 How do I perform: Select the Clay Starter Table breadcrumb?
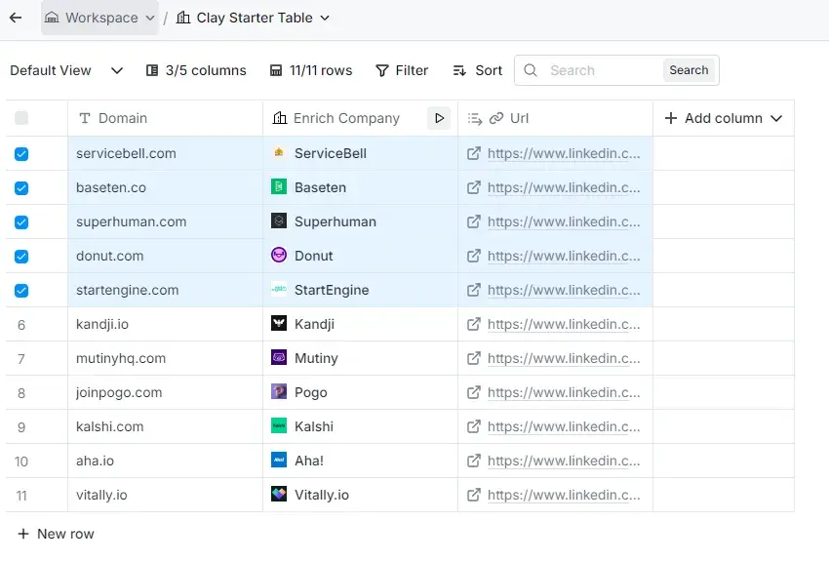254,17
